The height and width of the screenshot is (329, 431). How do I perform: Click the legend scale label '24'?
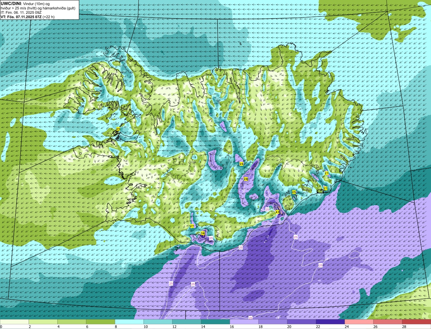[x=346, y=326]
